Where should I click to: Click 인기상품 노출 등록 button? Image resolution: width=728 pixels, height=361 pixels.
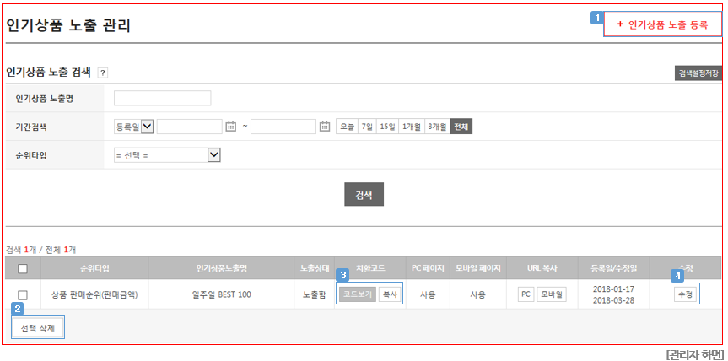pyautogui.click(x=662, y=24)
